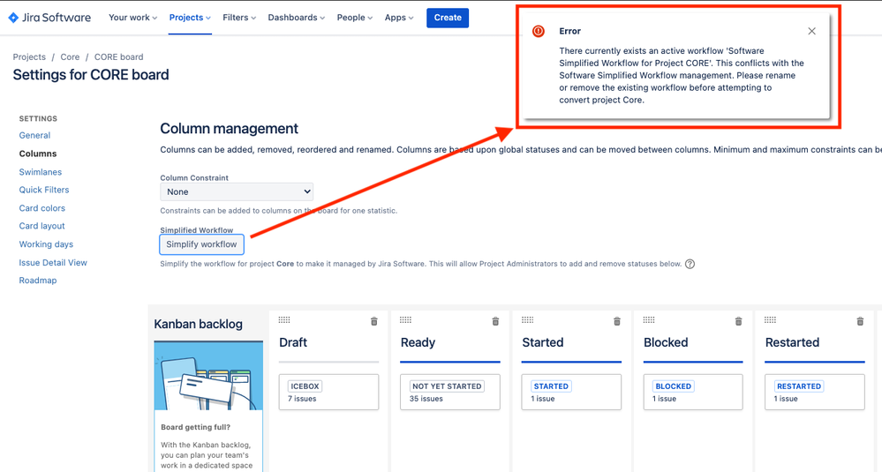Open Swimlanes settings
Screen dimensions: 882x472
[41, 172]
